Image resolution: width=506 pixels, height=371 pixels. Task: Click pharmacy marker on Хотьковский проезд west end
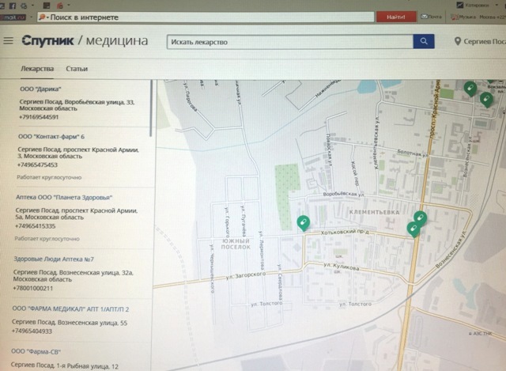coord(304,223)
